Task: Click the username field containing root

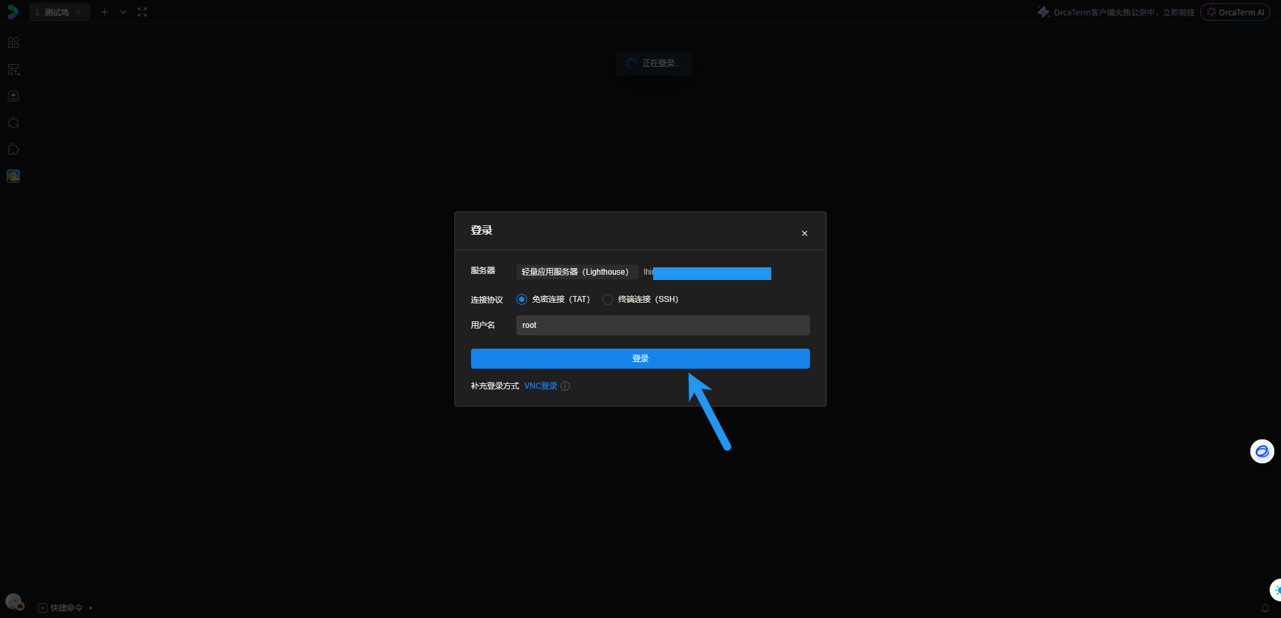Action: pos(663,325)
